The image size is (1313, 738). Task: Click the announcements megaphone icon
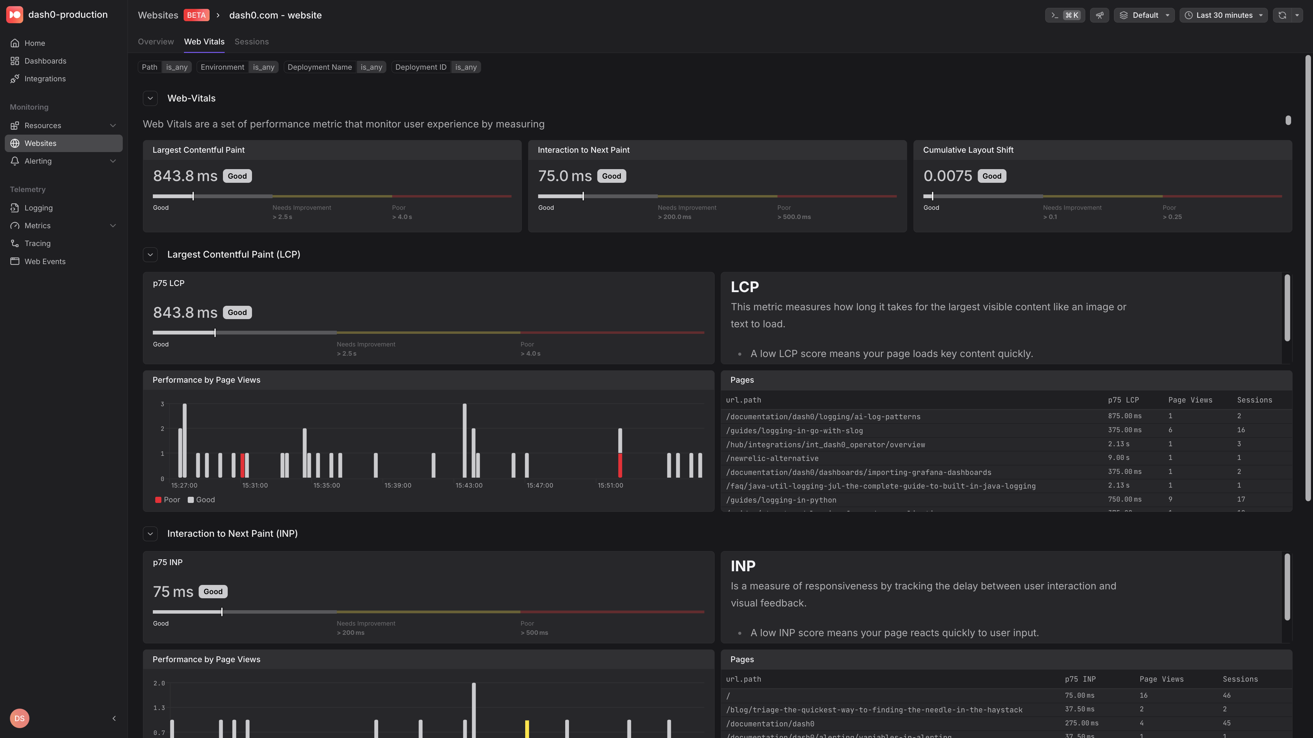pos(1099,15)
